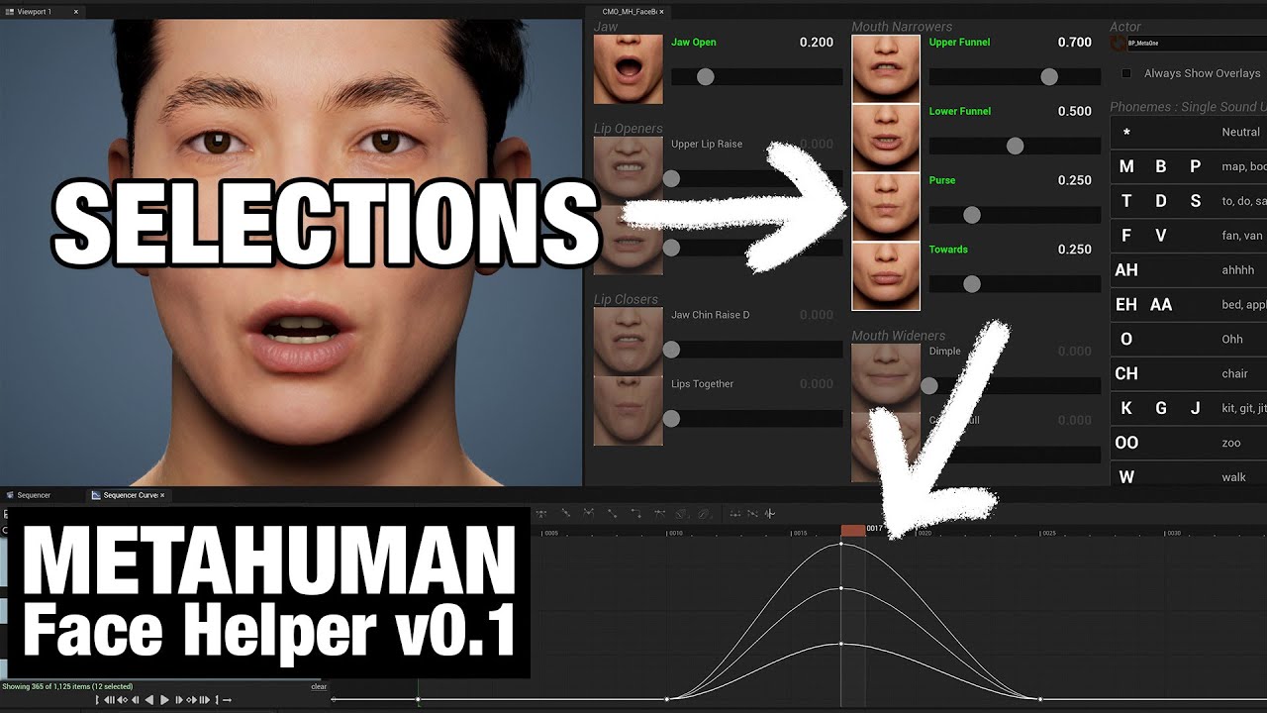
Task: Click the EH phoneme button
Action: point(1126,305)
